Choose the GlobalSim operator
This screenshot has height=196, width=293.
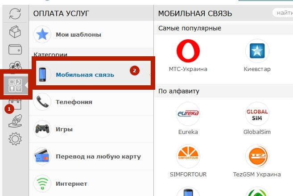tap(257, 114)
